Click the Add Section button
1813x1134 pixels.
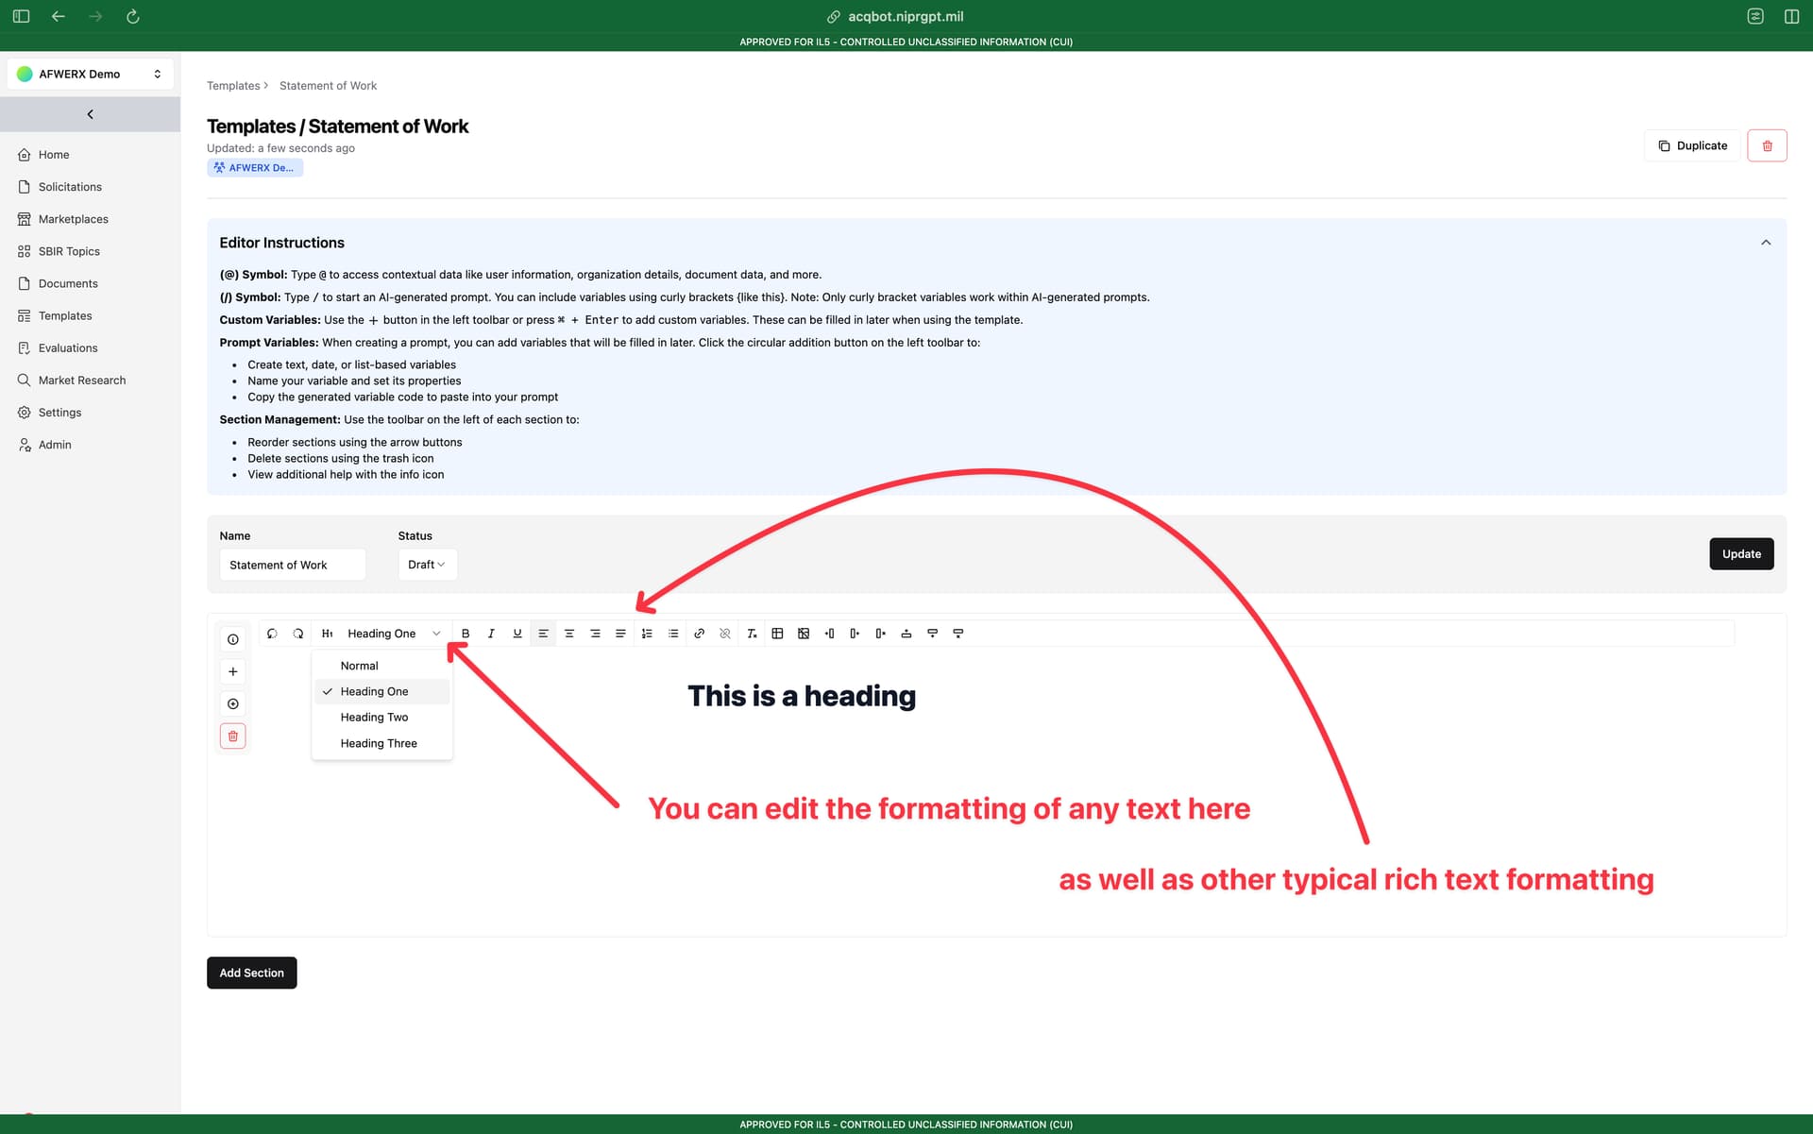click(x=251, y=973)
